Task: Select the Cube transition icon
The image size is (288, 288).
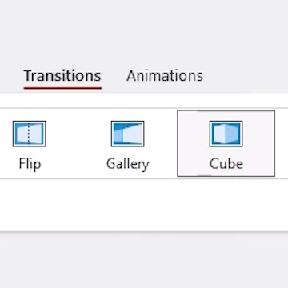Action: (226, 134)
